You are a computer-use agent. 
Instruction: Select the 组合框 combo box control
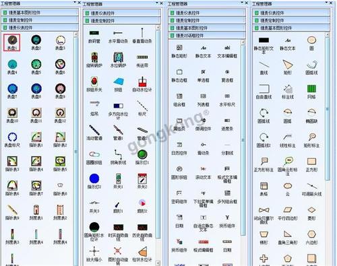click(x=179, y=100)
